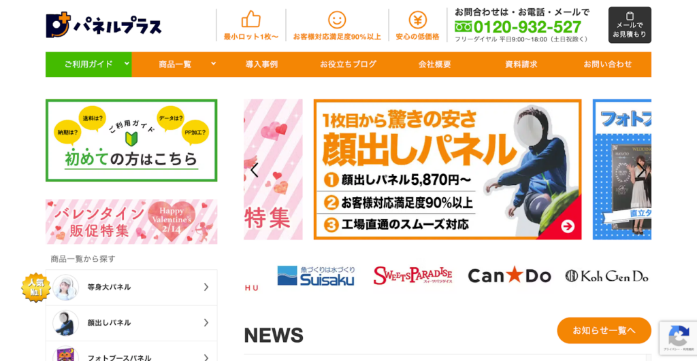Click the free-dial phone number icon
Screen dimensions: 697x361
pyautogui.click(x=463, y=27)
